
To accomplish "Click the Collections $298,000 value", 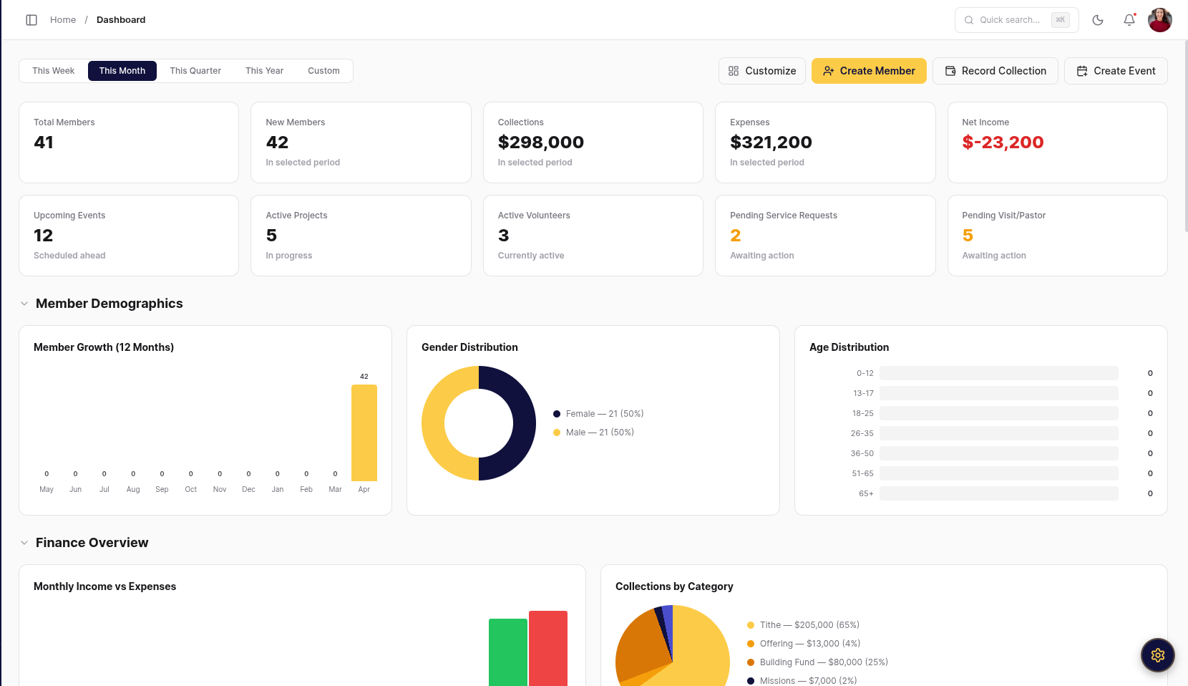I will pyautogui.click(x=541, y=142).
